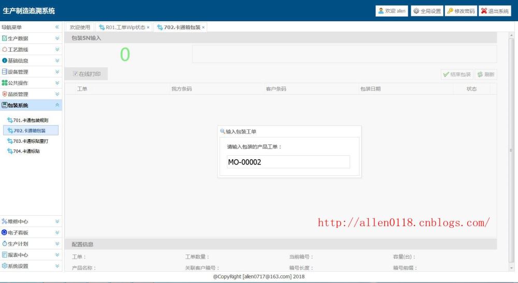Click the 修改密码 key icon
Viewport: 518px width, 283px height.
450,11
